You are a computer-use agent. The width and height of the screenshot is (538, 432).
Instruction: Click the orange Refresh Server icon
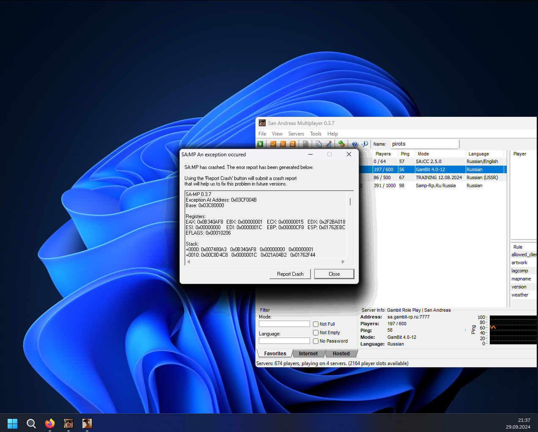coord(292,144)
